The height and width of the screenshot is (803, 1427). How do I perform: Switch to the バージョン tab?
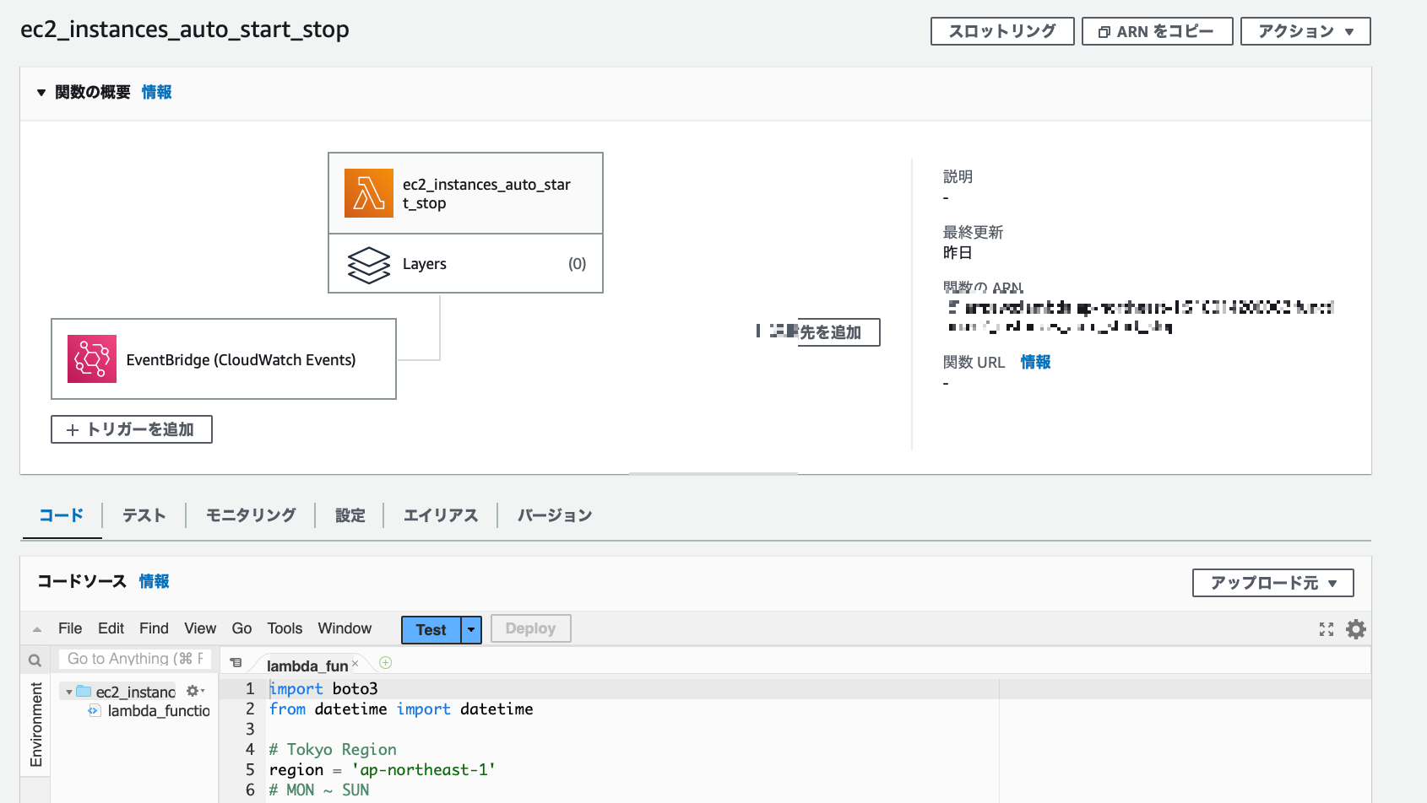pos(555,515)
